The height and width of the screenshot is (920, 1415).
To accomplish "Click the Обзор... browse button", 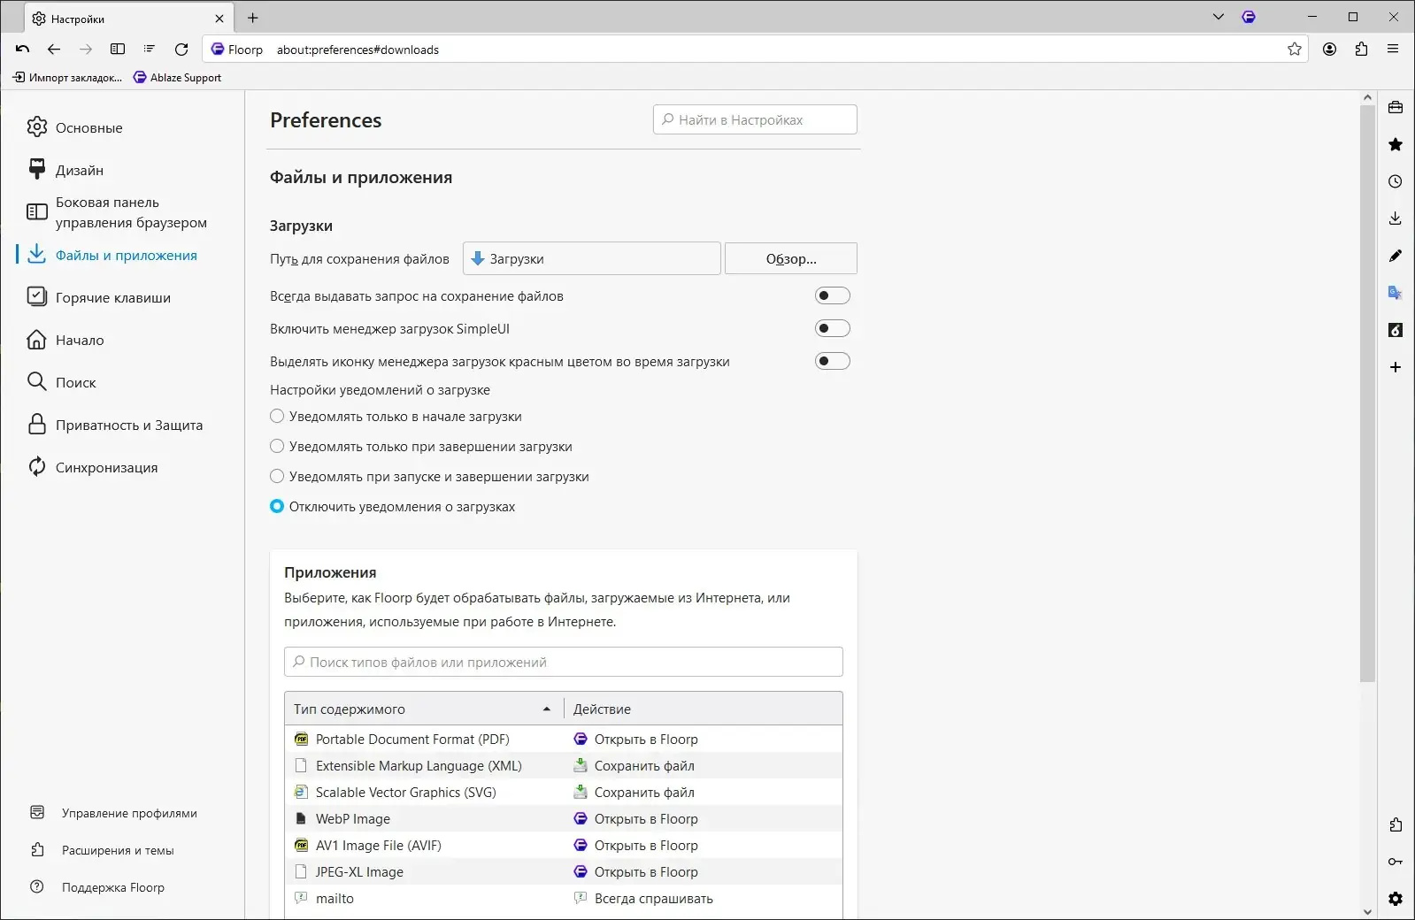I will click(x=790, y=259).
